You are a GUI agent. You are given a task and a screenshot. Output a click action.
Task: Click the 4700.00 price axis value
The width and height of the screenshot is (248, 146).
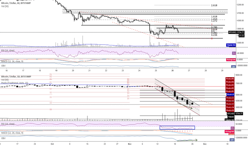pyautogui.click(x=240, y=13)
